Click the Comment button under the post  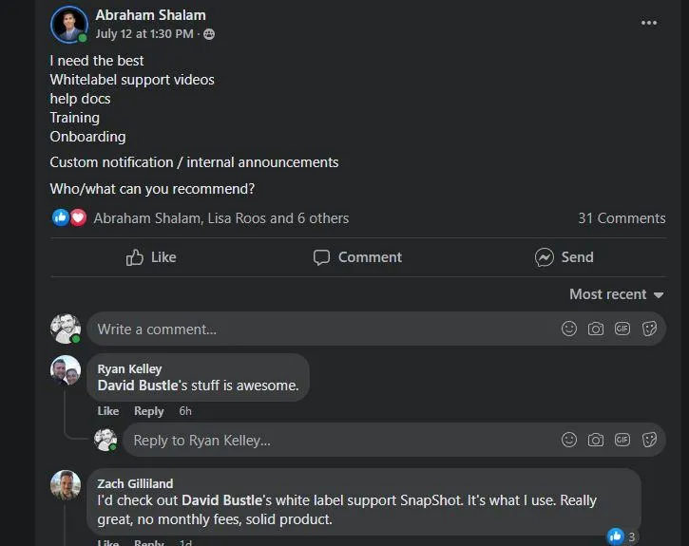coord(357,257)
